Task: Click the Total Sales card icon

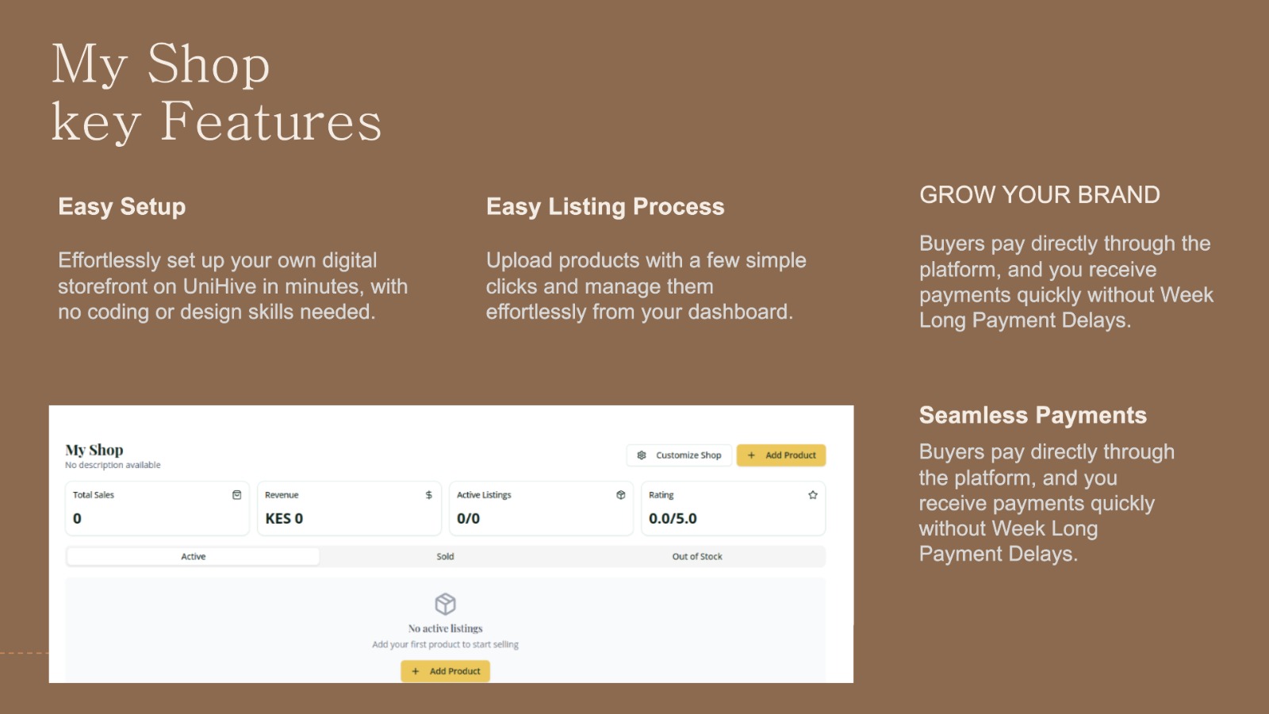Action: (236, 495)
